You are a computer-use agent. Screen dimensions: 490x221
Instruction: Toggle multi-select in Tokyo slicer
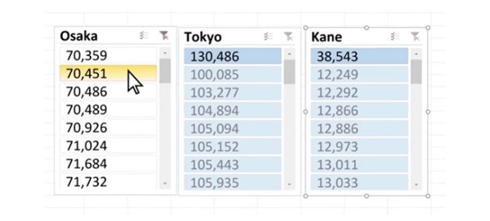click(268, 37)
